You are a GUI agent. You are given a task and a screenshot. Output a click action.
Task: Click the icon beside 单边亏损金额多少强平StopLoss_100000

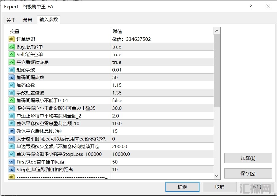pyautogui.click(x=11, y=154)
